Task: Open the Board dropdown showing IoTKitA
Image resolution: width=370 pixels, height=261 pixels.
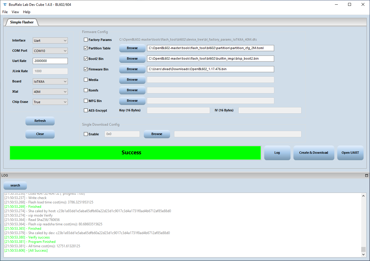Action: [x=50, y=82]
